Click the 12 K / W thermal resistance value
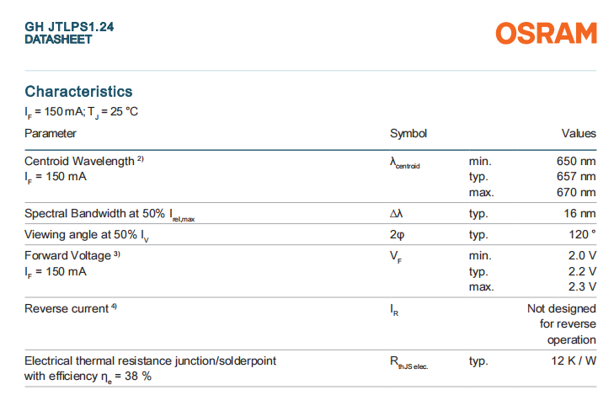Viewport: 614px width, 406px height. [x=573, y=361]
